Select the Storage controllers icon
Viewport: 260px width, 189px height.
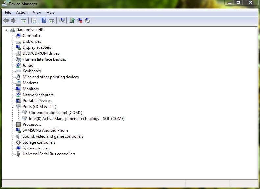(x=18, y=142)
